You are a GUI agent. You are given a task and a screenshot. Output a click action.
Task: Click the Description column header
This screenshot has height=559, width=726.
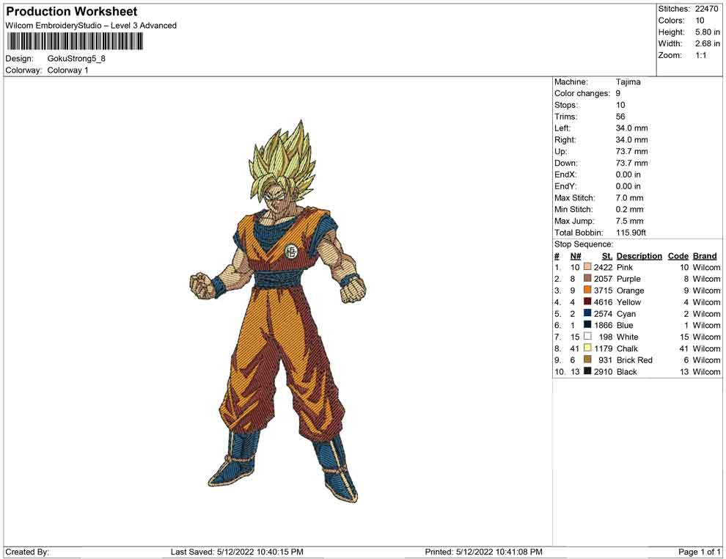pos(639,256)
